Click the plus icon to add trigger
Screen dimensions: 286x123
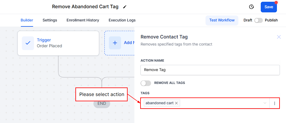(x=115, y=43)
